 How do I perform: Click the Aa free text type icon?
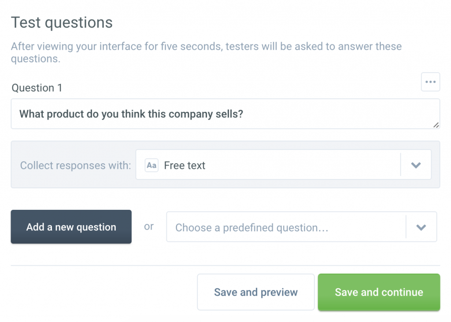click(152, 165)
